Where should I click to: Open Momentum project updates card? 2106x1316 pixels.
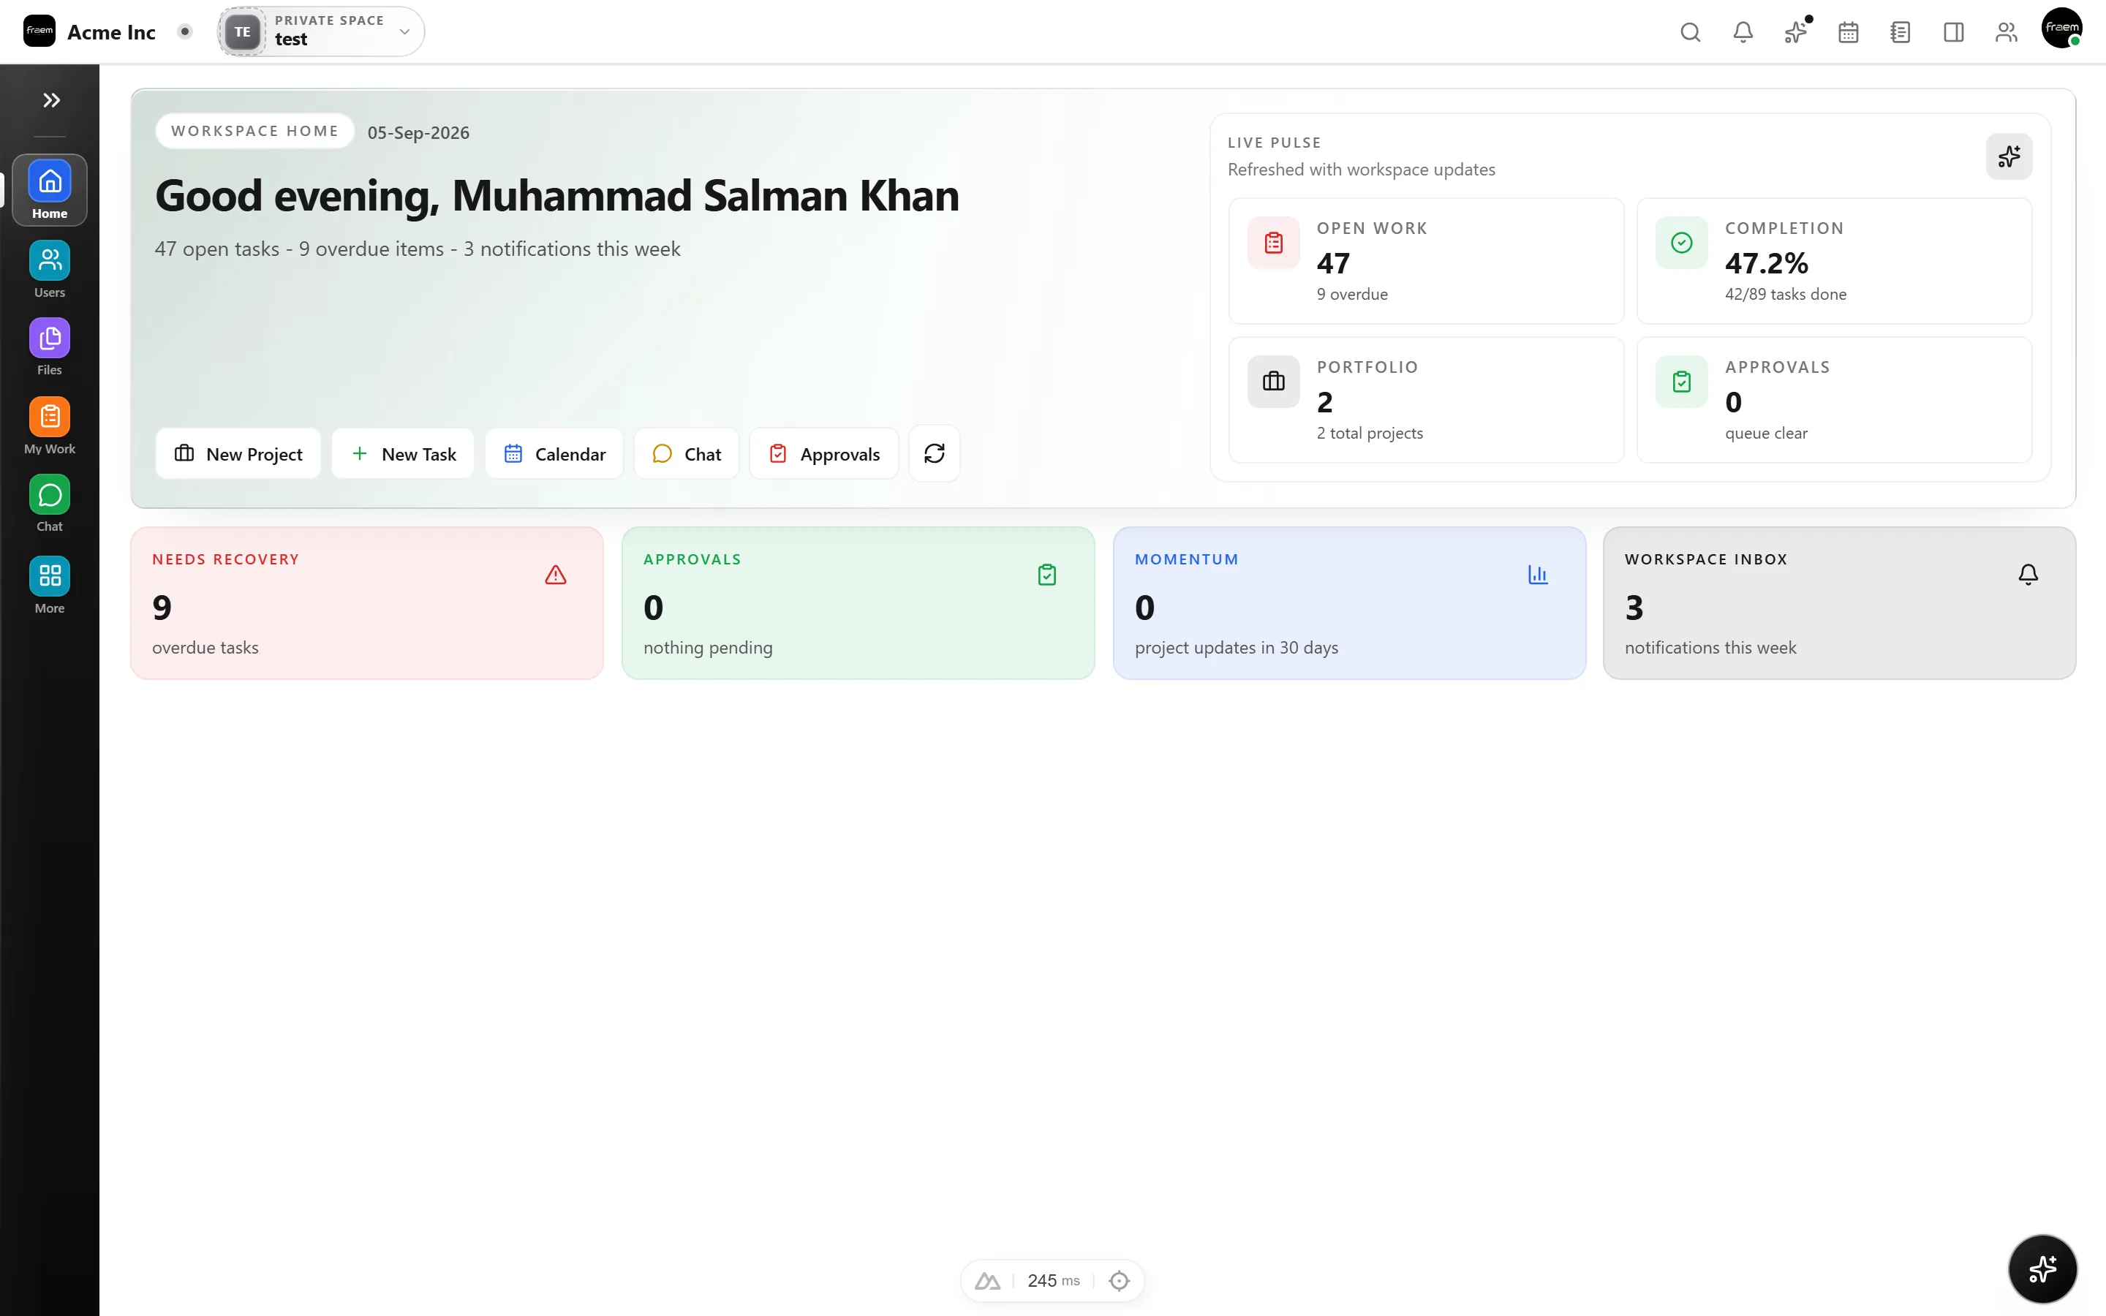(1350, 603)
